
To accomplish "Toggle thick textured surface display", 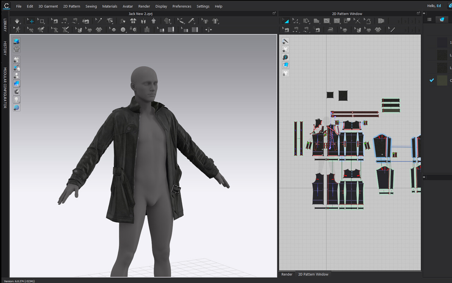I will 16,83.
